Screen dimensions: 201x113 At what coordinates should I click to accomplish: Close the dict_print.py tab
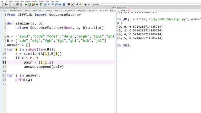point(74,10)
